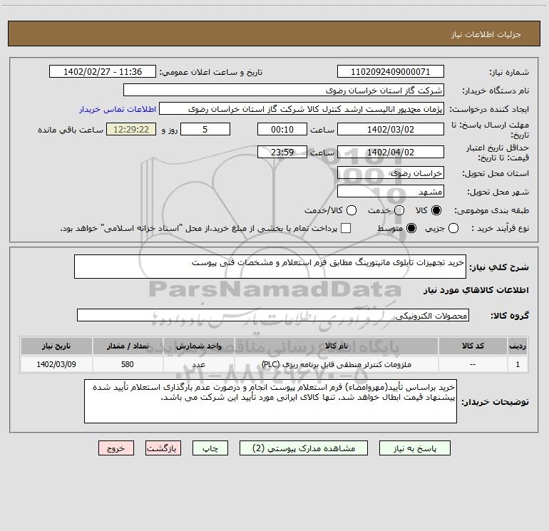
Task: Click the request creator field پژمان مجدپور
Action: tap(302, 109)
